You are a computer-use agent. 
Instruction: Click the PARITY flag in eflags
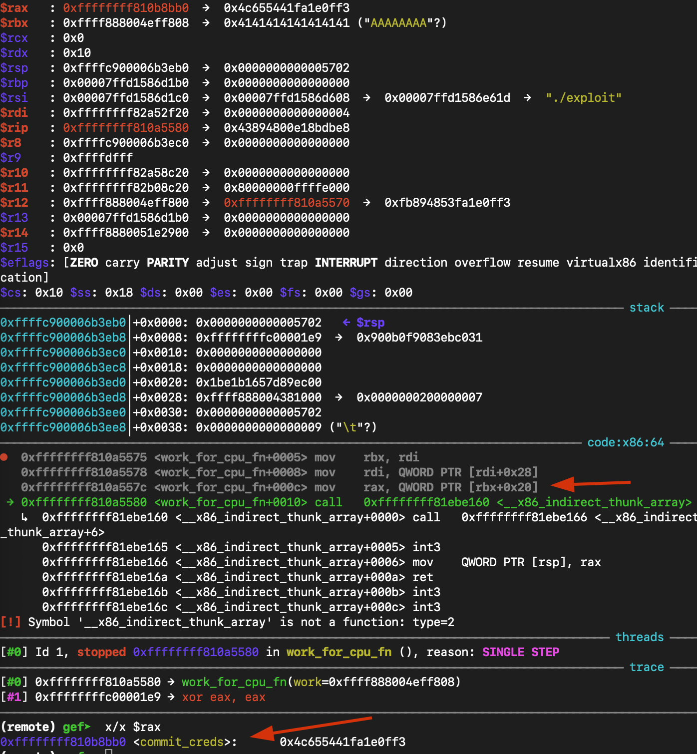(168, 263)
